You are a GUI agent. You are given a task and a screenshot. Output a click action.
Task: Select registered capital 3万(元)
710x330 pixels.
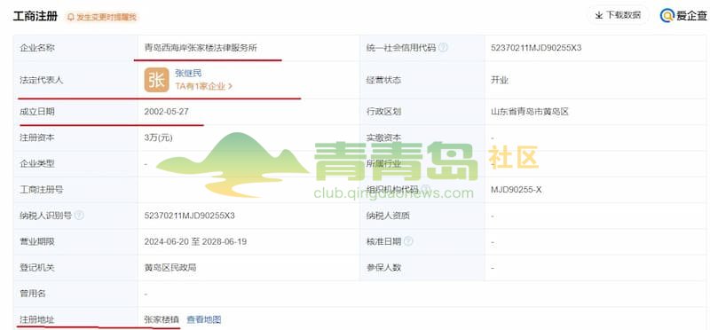159,137
